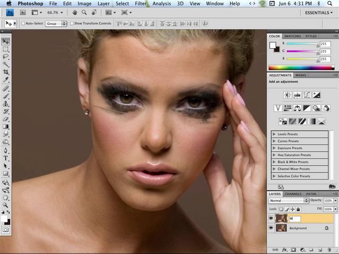Open the Filter menu

click(141, 4)
